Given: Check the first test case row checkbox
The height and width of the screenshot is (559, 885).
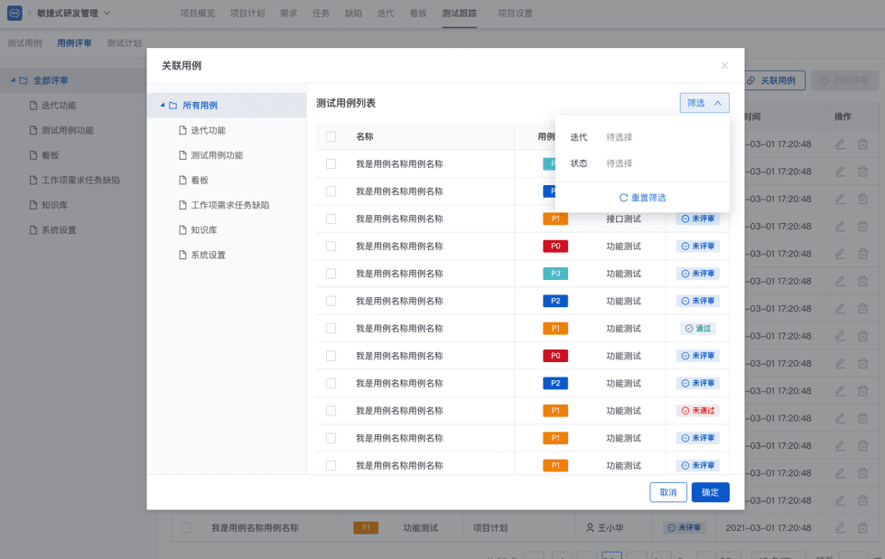Looking at the screenshot, I should click(331, 163).
